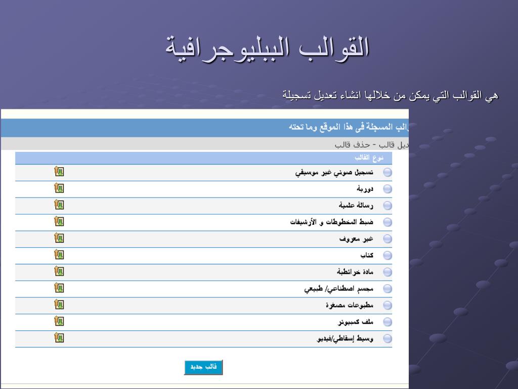Click the نوع القالب column header
This screenshot has height=389, width=518.
tap(369, 158)
